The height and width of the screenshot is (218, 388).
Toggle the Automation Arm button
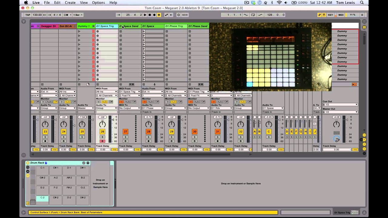click(x=166, y=15)
